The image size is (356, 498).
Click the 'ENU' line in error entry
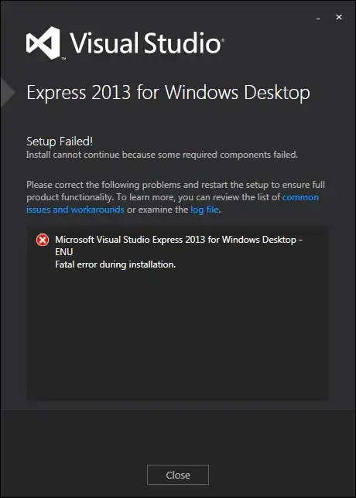[64, 252]
